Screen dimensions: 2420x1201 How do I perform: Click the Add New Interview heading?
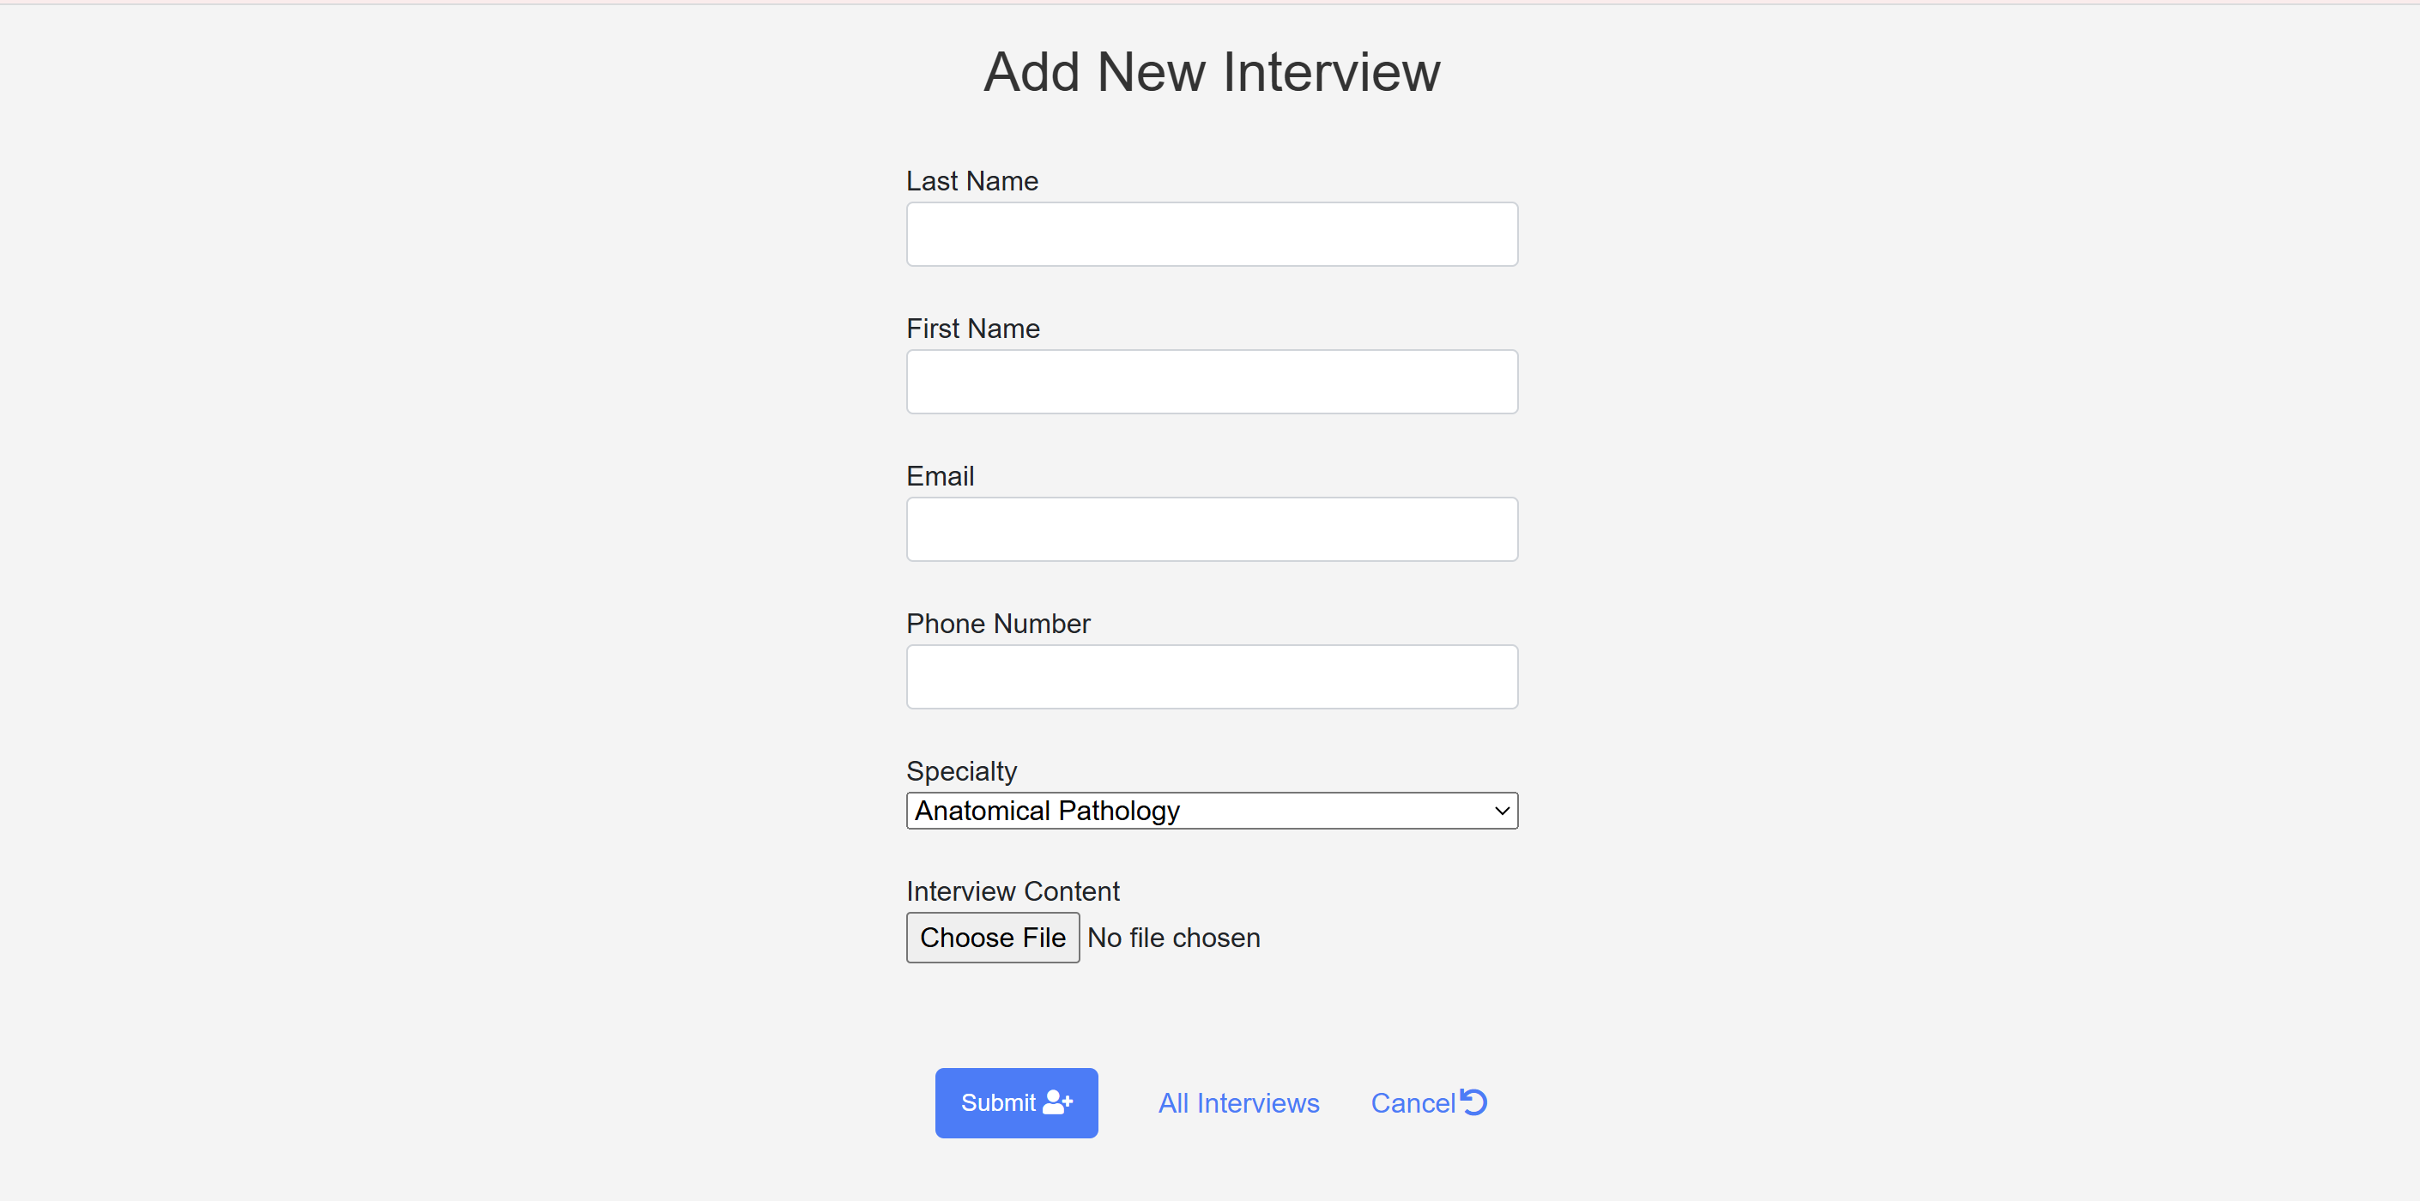[1212, 71]
